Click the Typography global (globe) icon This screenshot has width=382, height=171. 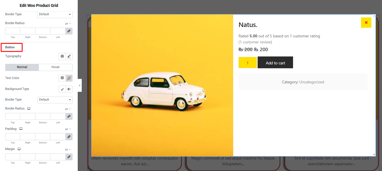point(62,56)
